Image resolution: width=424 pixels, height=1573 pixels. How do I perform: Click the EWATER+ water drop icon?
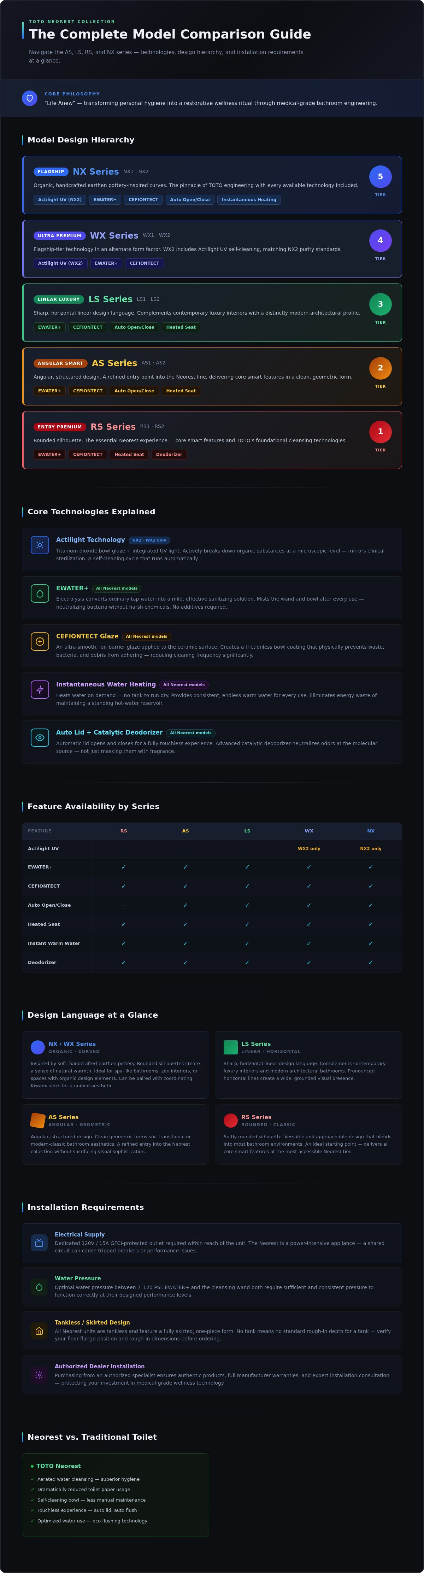click(x=40, y=593)
